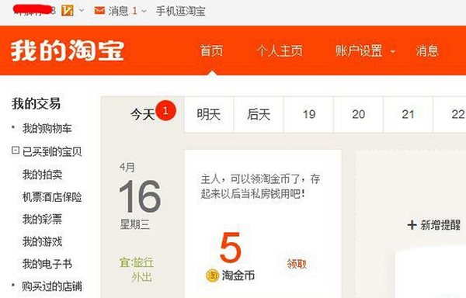Click the 4月 month label

click(x=127, y=167)
